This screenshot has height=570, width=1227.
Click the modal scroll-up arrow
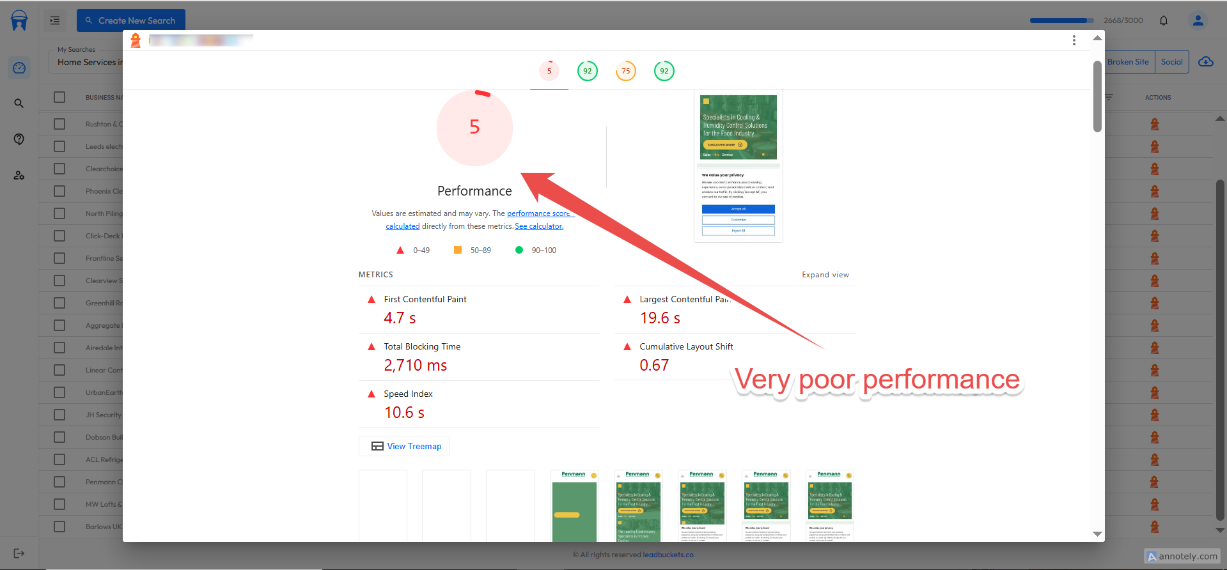click(x=1097, y=38)
